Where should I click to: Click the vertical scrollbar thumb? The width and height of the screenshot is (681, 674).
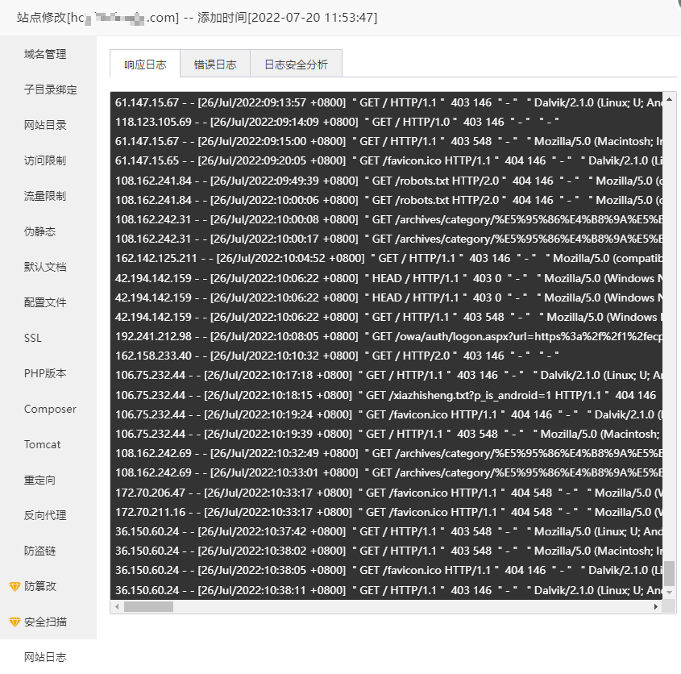669,573
